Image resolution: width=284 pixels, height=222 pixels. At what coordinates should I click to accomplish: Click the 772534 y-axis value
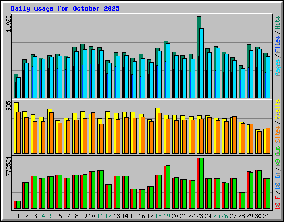click(9, 167)
